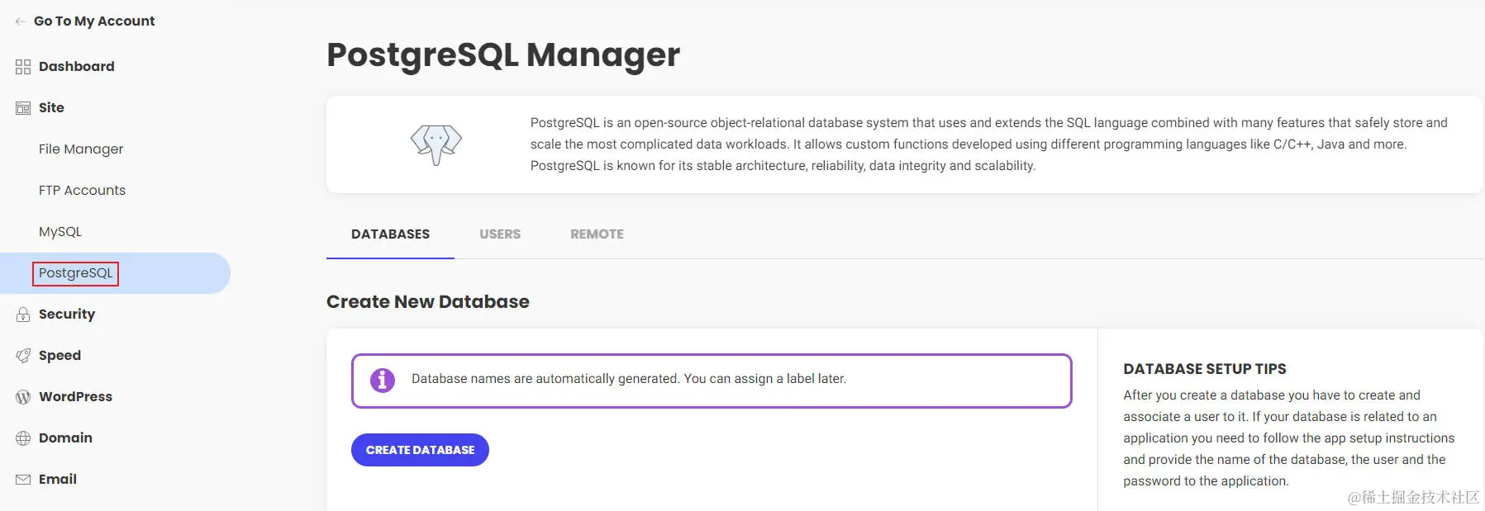Select PostgreSQL in the sidebar
This screenshot has height=511, width=1485.
pos(76,273)
